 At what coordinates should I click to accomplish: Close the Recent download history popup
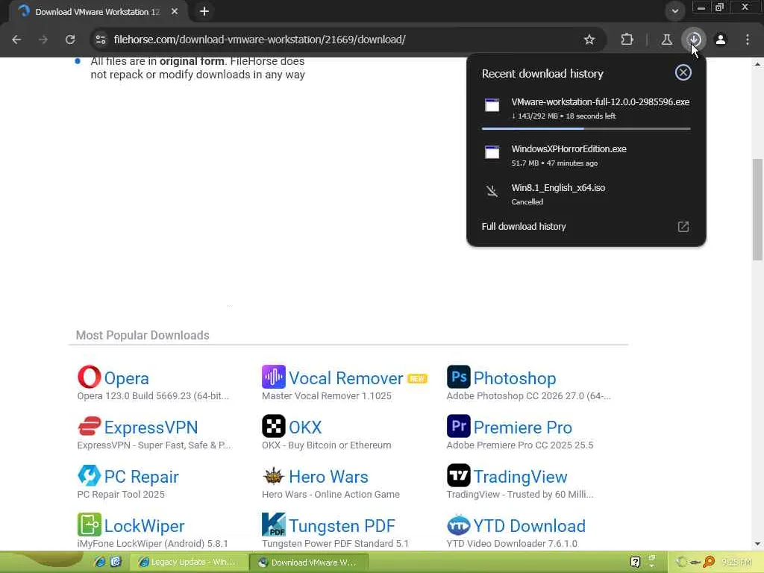click(x=683, y=72)
